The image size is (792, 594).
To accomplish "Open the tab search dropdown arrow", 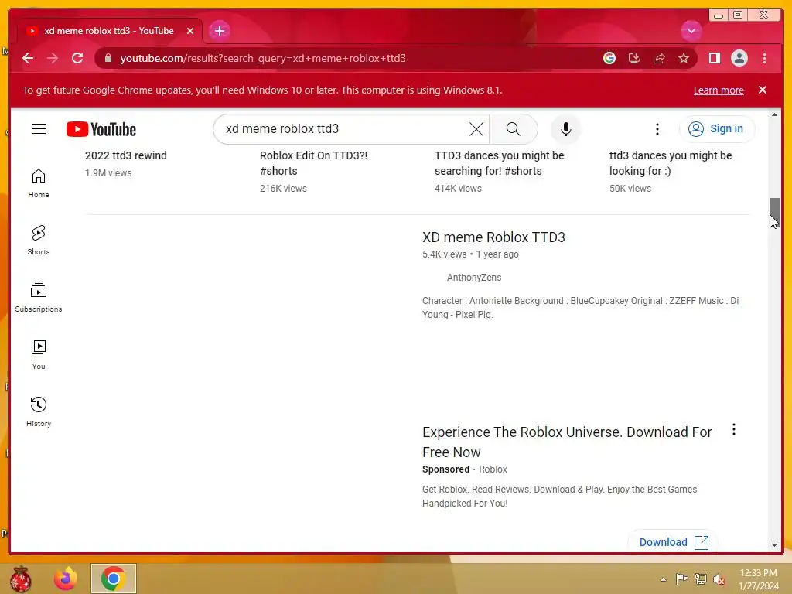I will pos(691,31).
